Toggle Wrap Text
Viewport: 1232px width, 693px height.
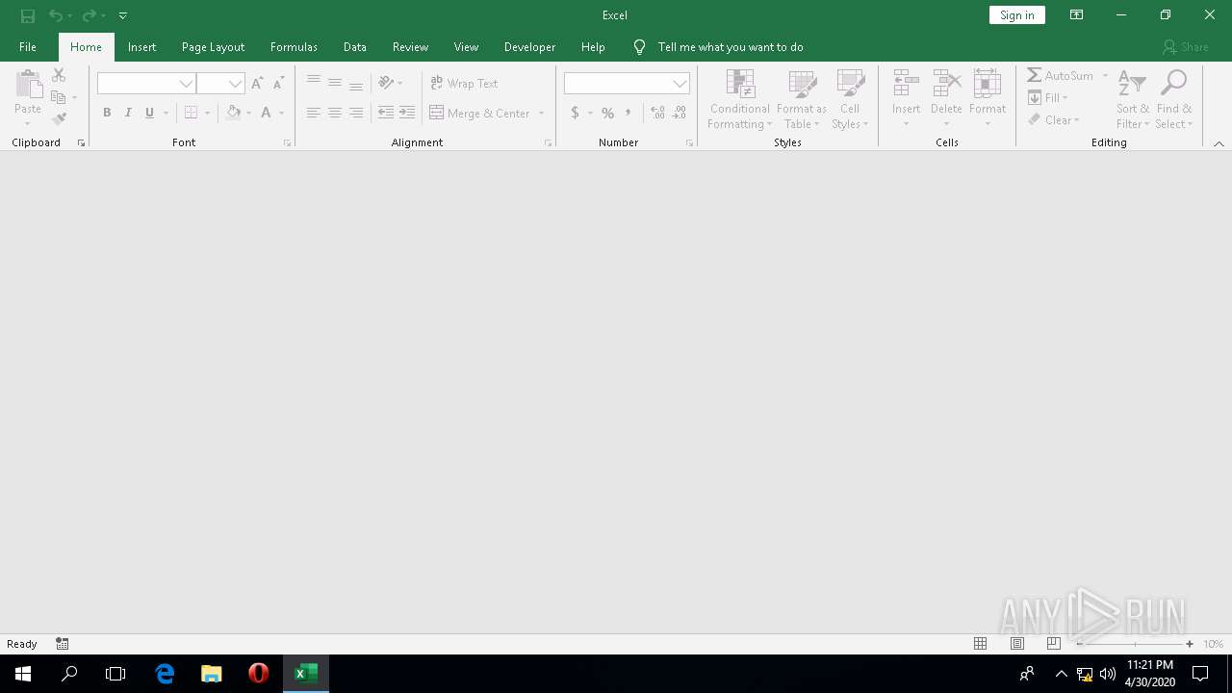[464, 84]
